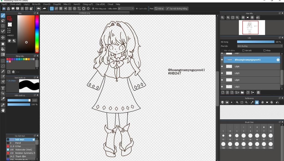
Task: Open the Tệp(F) file menu
Action: coord(4,4)
